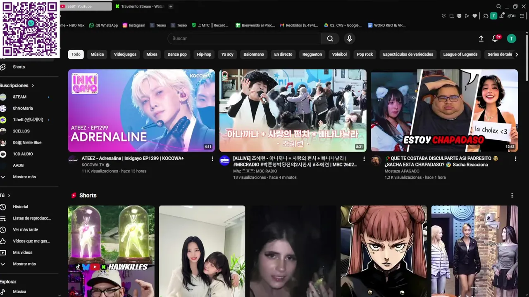
Task: Open the Espectáculos de variedades chip
Action: pos(408,54)
